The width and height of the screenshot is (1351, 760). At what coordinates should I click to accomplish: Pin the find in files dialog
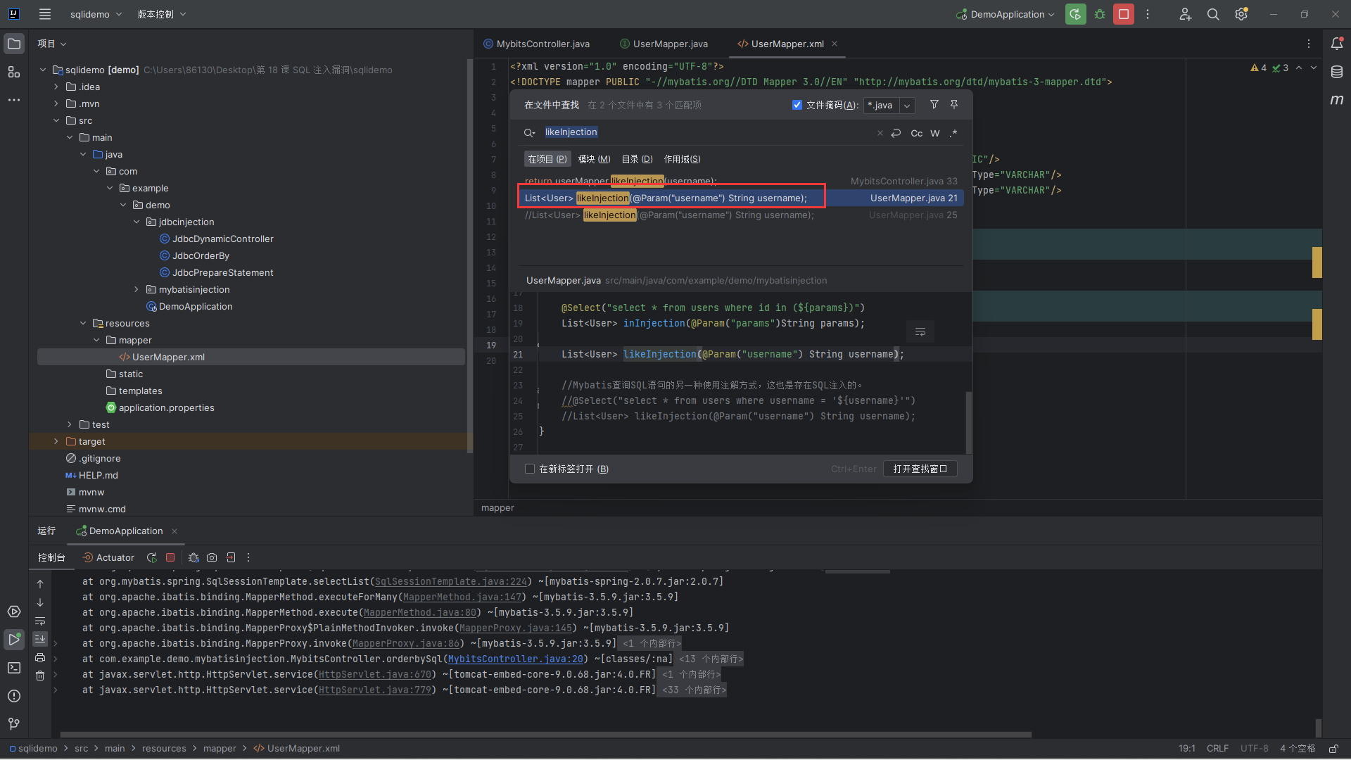[954, 105]
